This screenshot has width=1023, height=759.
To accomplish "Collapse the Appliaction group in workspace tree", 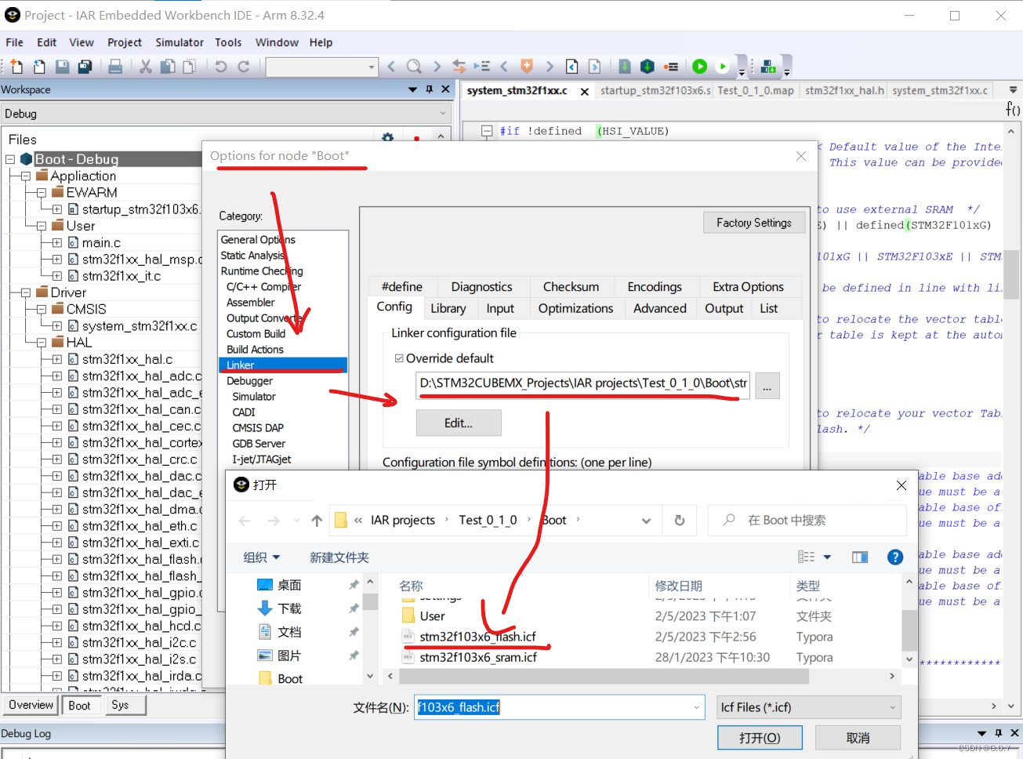I will 25,176.
